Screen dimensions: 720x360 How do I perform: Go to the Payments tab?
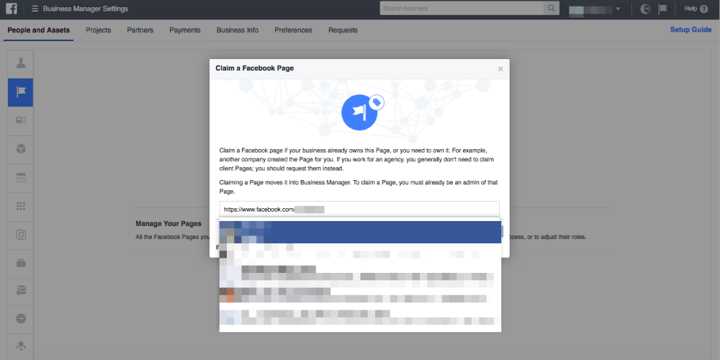[x=185, y=30]
